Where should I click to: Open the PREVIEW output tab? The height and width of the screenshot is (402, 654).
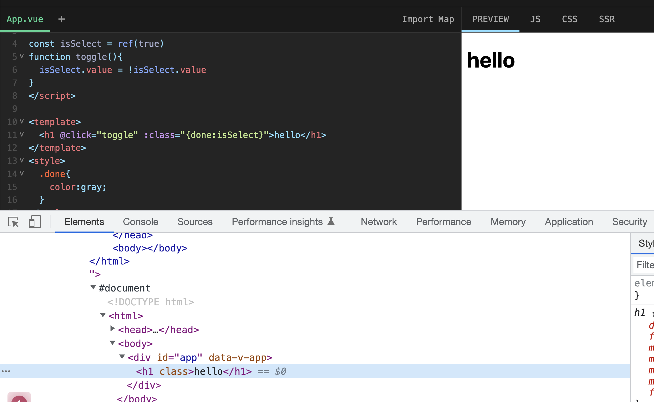tap(491, 19)
